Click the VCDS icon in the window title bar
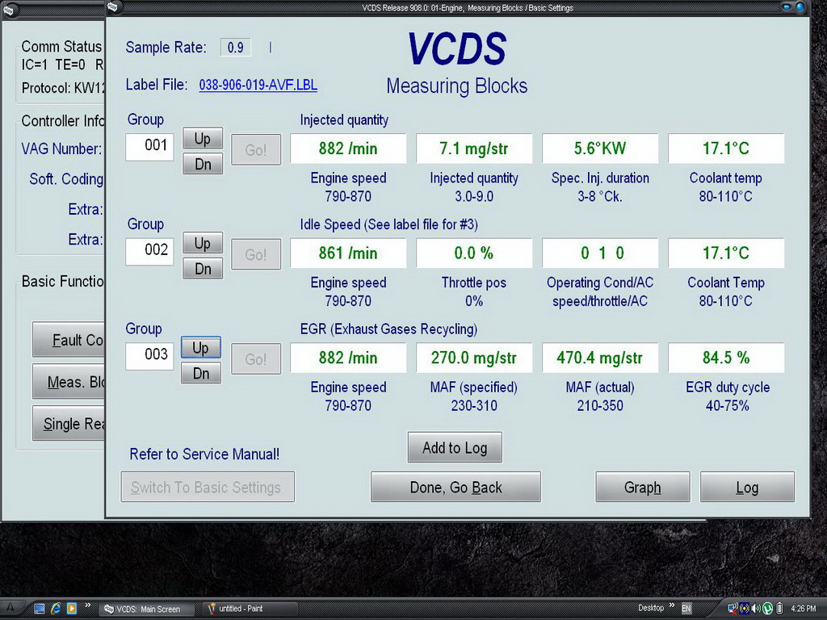This screenshot has height=620, width=827. click(x=112, y=8)
